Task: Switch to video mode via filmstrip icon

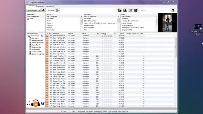Action: tap(43, 103)
